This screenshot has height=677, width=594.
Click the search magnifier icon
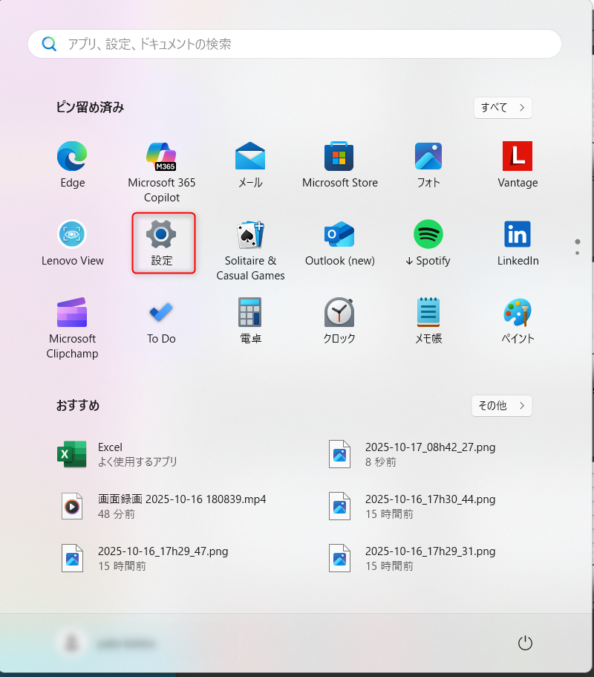(49, 44)
